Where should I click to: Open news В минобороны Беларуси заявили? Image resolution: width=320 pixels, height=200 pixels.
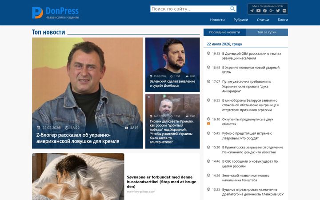pyautogui.click(x=251, y=105)
